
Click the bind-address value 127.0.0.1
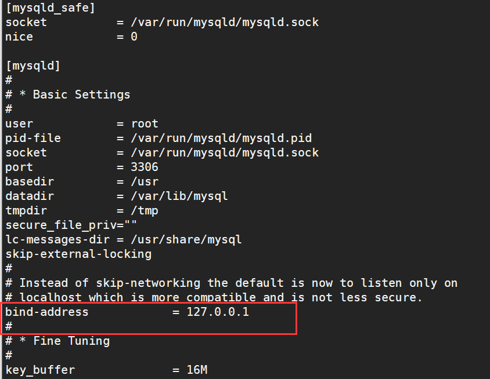tap(218, 312)
